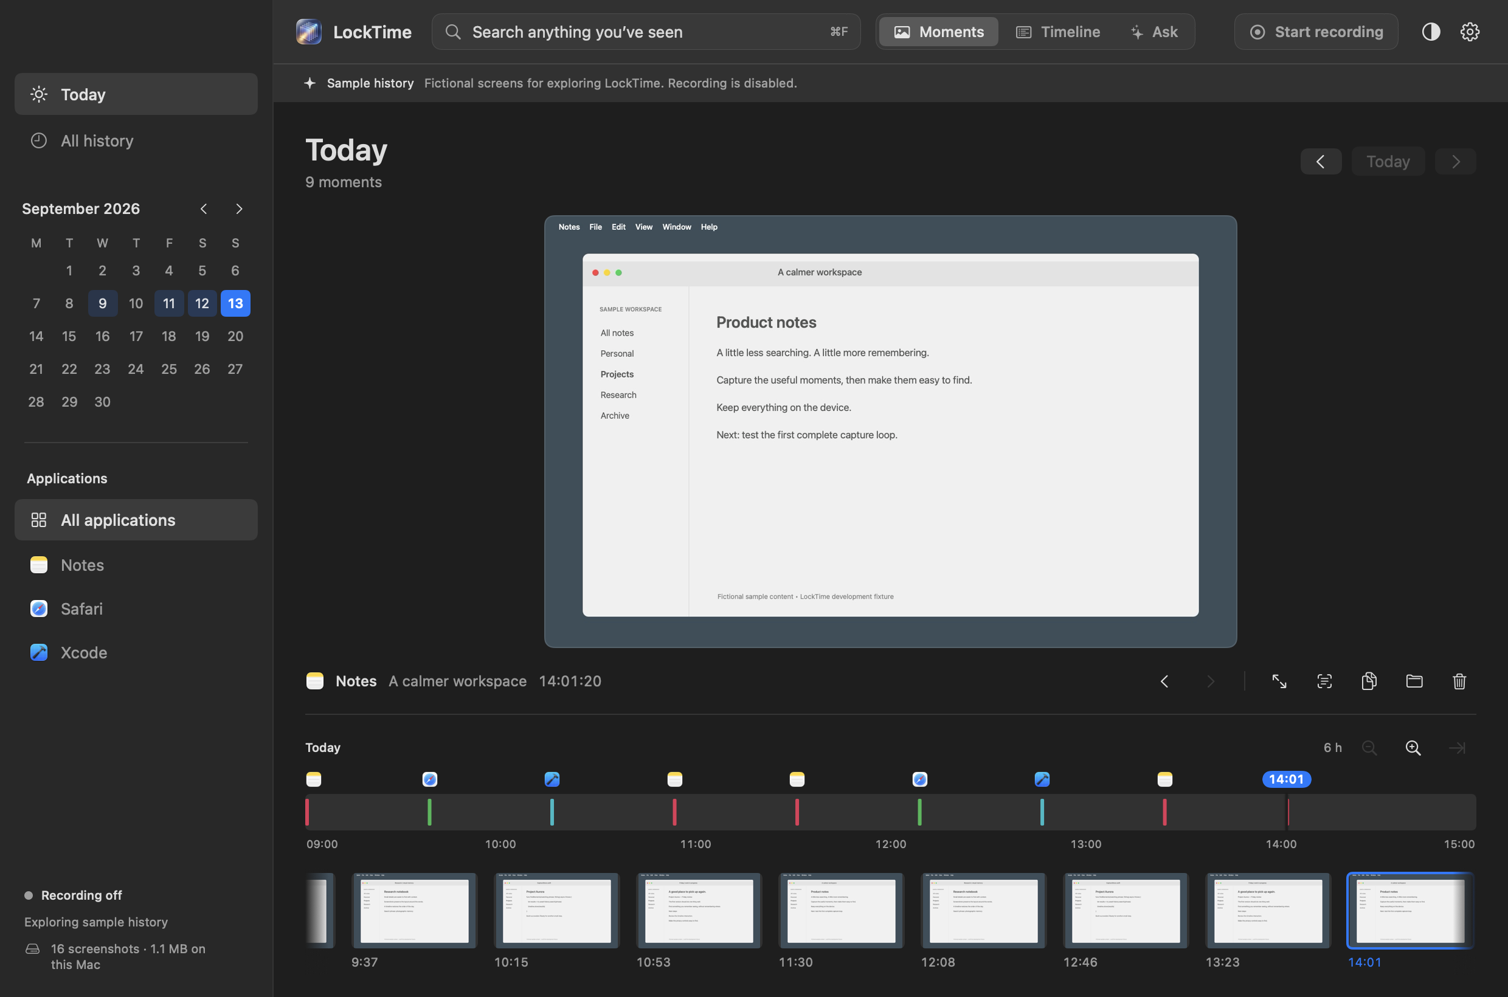Open the Ask tab
The height and width of the screenshot is (997, 1508).
(x=1153, y=32)
